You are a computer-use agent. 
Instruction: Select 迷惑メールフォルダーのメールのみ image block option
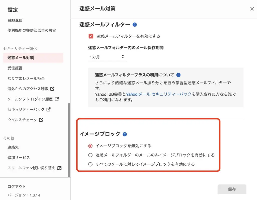click(x=90, y=155)
